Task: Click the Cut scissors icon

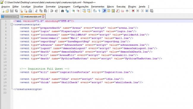Action: click(x=36, y=11)
